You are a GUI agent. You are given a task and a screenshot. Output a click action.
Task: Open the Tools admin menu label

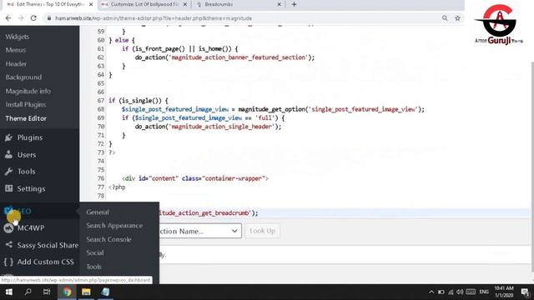click(26, 172)
